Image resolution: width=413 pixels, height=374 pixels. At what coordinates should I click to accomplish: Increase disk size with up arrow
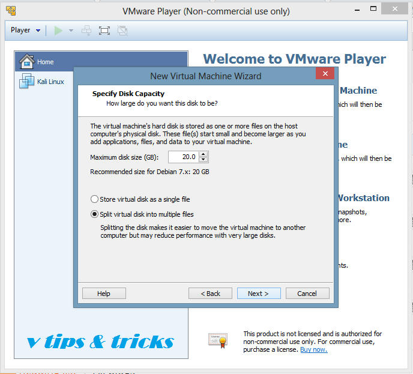click(x=203, y=154)
